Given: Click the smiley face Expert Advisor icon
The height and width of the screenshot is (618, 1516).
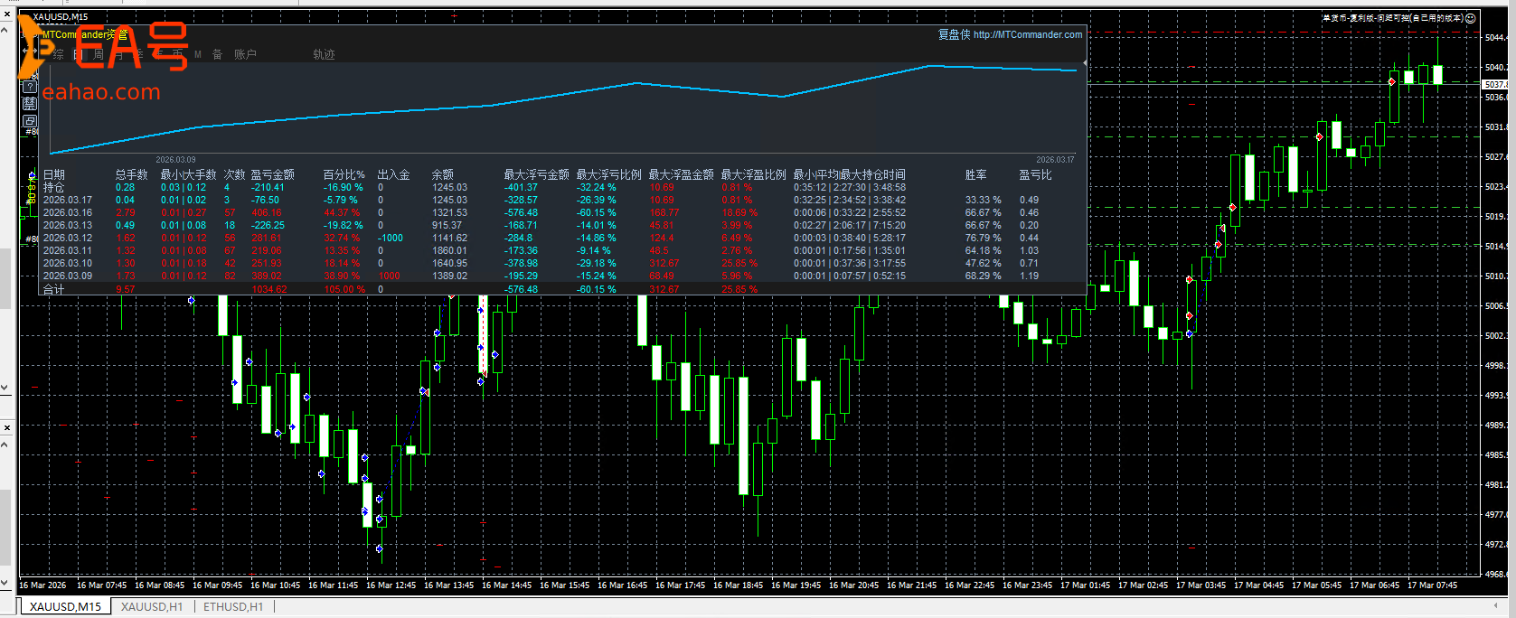Looking at the screenshot, I should [1470, 18].
